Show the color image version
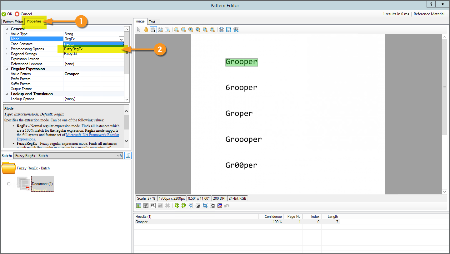Image resolution: width=450 pixels, height=254 pixels. pos(139,206)
